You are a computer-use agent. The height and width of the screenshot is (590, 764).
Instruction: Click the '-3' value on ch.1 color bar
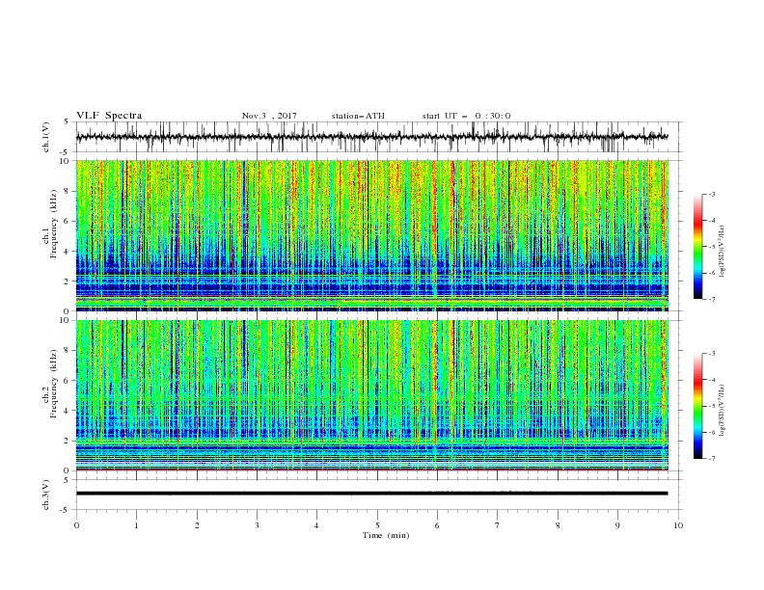[x=711, y=194]
